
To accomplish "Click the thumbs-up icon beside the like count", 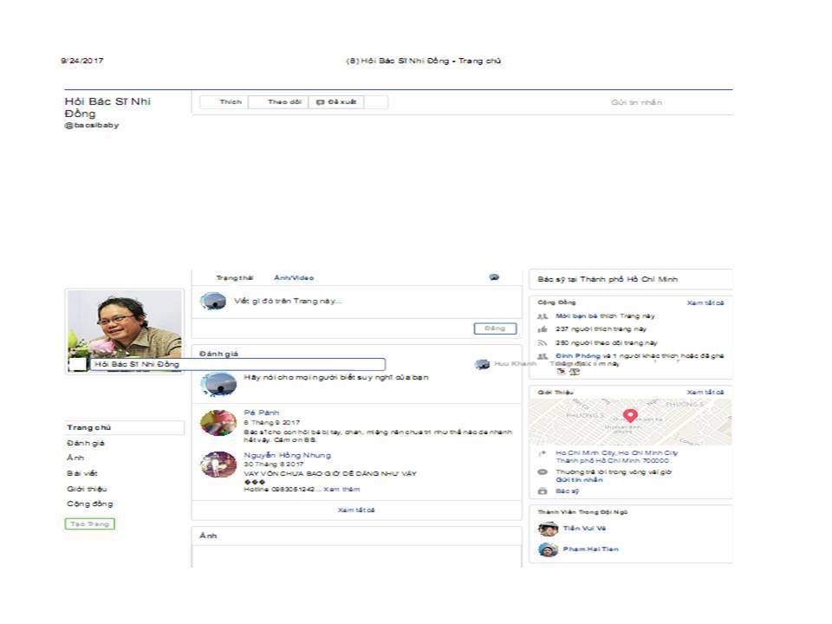I will coord(543,329).
